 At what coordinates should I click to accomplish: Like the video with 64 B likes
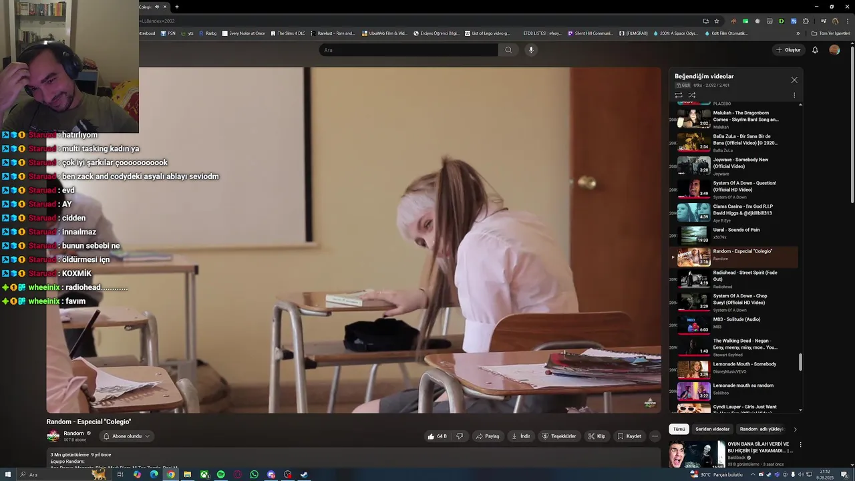[438, 436]
